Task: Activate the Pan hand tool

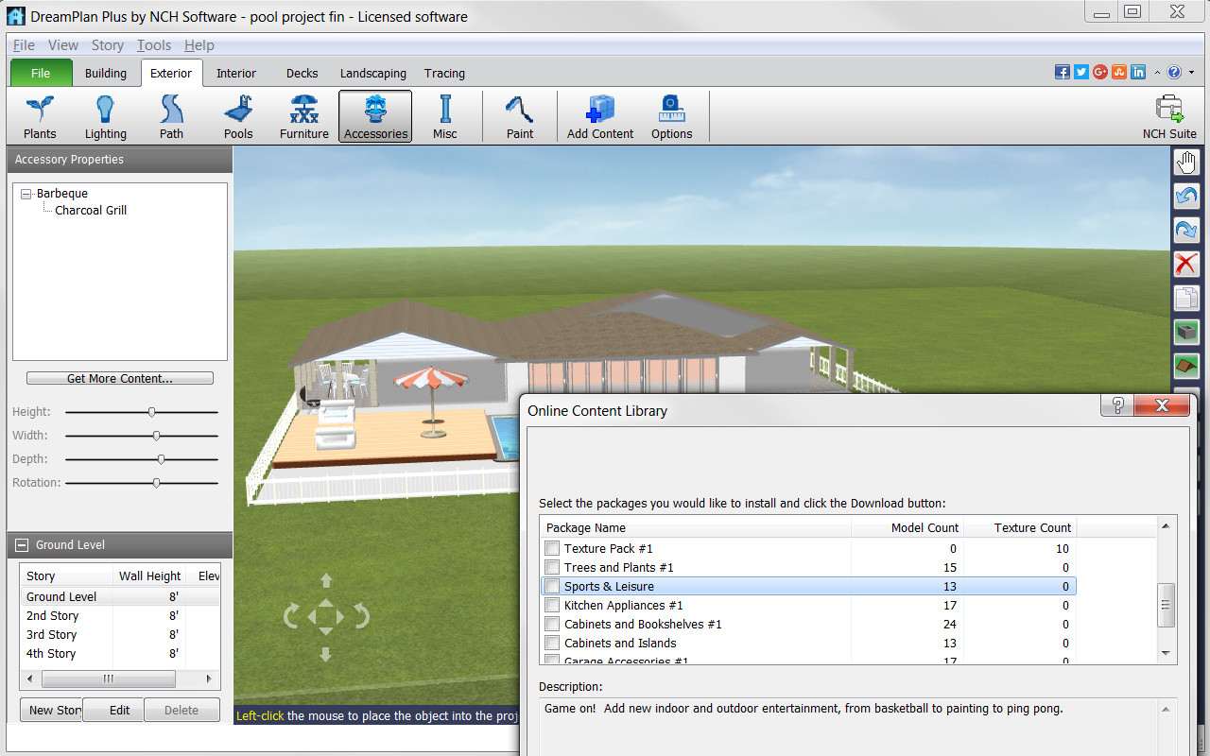Action: coord(1186,162)
